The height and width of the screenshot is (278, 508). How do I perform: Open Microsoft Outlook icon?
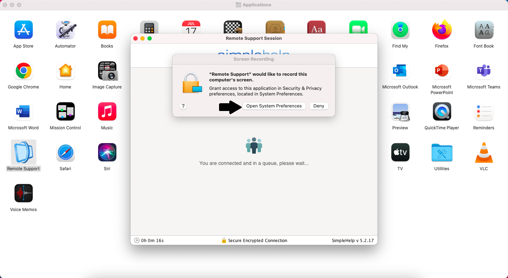[x=400, y=71]
